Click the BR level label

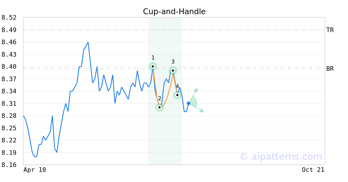click(x=330, y=69)
